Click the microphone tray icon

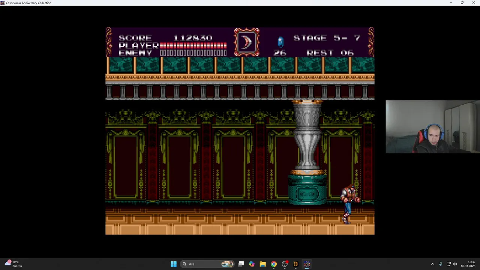click(441, 264)
